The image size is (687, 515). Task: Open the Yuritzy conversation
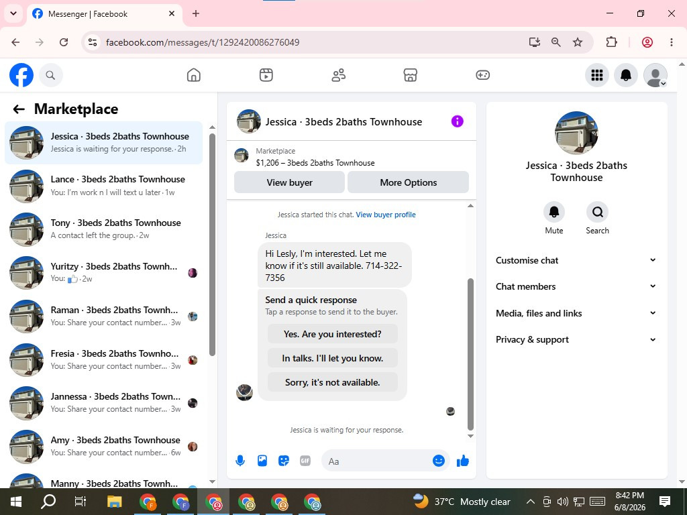pos(104,273)
